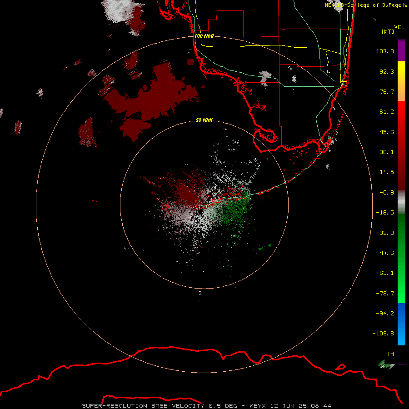
Task: Click the -94.2 velocity scale value
Action: [x=385, y=313]
